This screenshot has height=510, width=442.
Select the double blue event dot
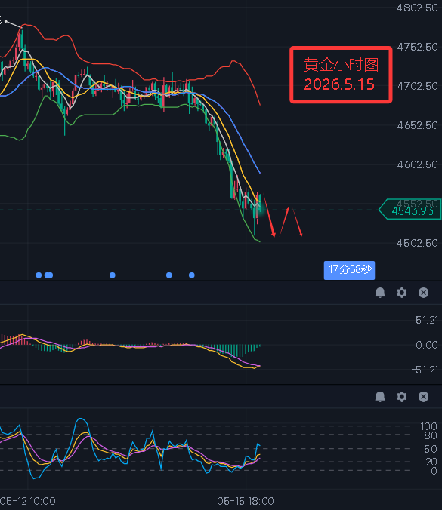point(48,275)
